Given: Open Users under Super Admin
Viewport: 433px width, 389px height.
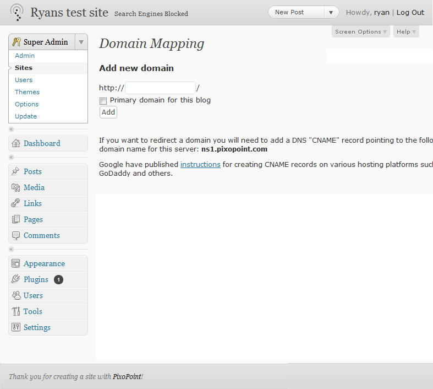Looking at the screenshot, I should click(24, 80).
